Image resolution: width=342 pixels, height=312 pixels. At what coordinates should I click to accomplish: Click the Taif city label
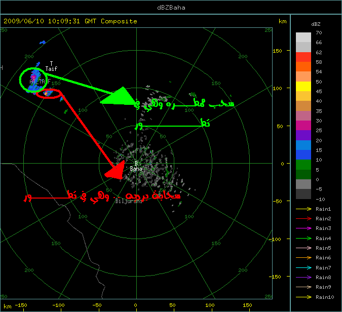51,69
